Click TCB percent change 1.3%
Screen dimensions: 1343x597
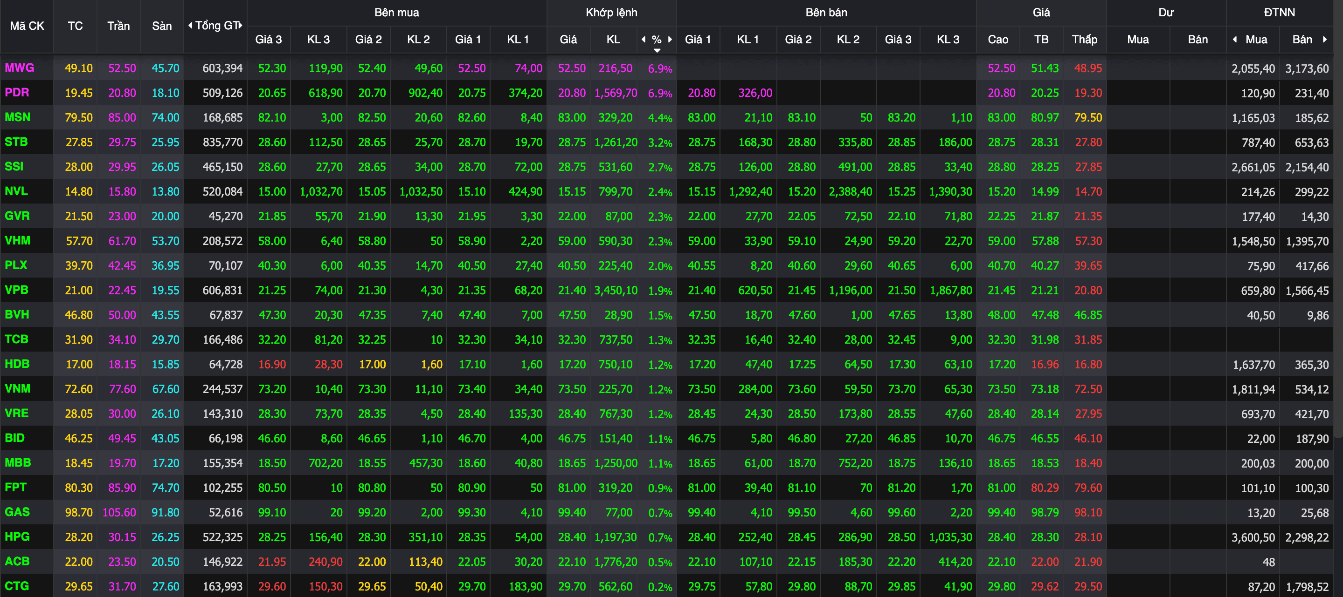pyautogui.click(x=660, y=340)
